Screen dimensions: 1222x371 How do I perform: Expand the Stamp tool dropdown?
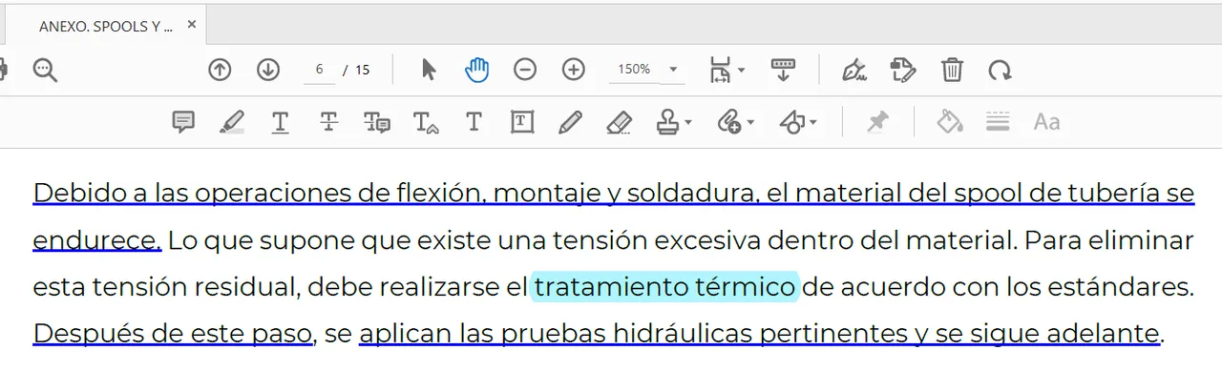[688, 123]
